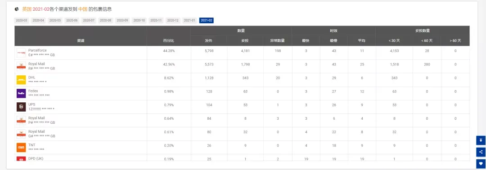Click the 平均 column header
486x170 pixels.
pos(362,40)
